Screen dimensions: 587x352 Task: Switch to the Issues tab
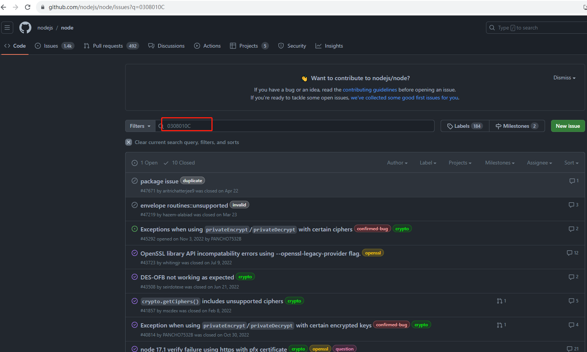pos(54,46)
